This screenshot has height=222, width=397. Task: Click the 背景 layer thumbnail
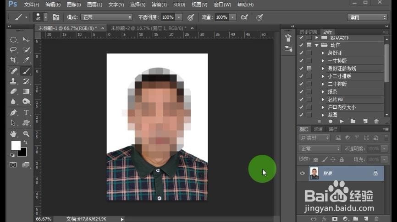314,173
